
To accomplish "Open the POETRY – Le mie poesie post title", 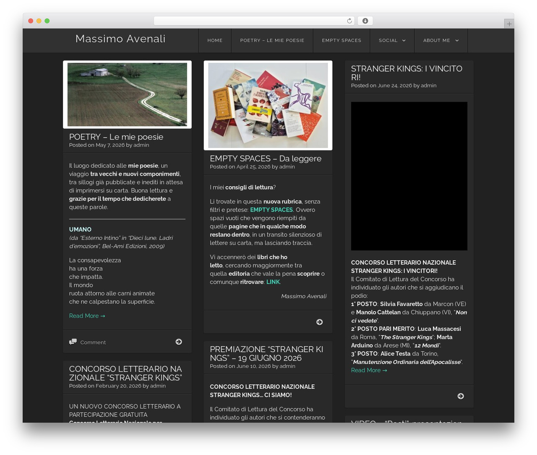I will tap(116, 137).
